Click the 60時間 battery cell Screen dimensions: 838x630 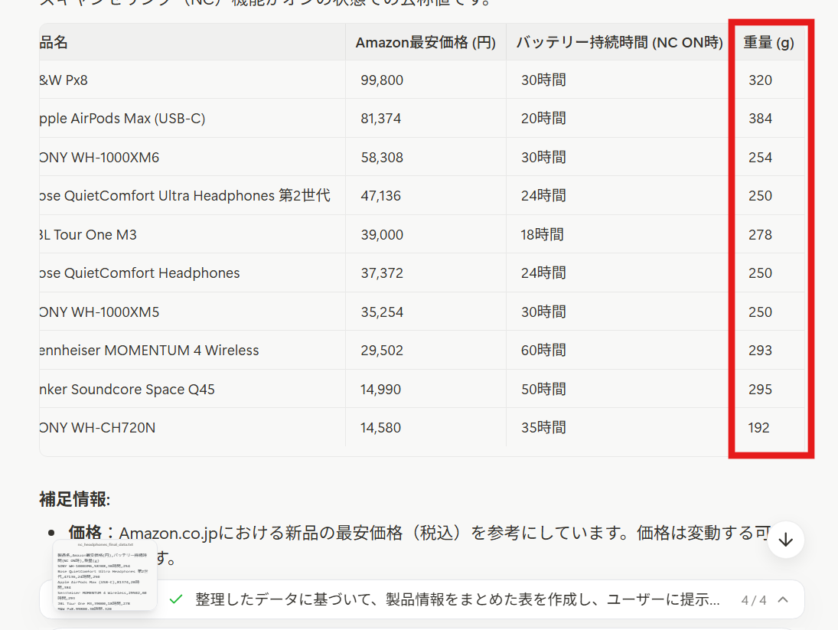[543, 351]
